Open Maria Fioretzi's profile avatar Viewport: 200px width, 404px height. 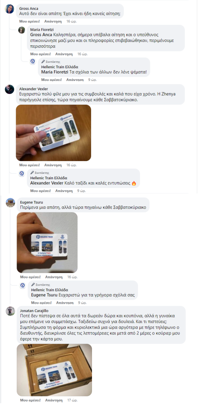pos(22,30)
